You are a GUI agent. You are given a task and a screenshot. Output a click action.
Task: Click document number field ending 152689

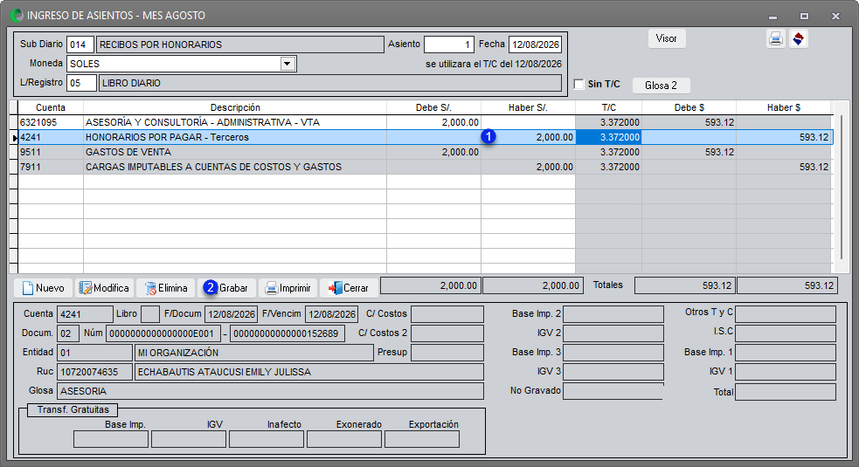287,333
